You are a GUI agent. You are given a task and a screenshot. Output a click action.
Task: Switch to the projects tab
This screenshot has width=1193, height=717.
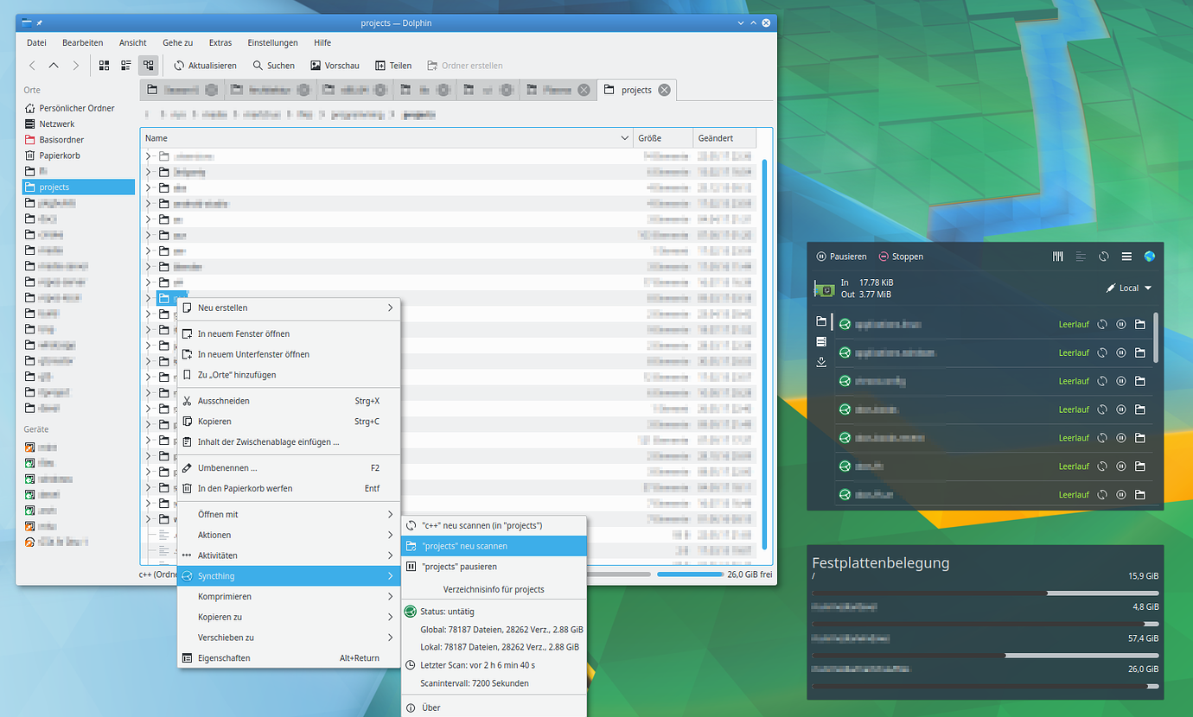636,89
